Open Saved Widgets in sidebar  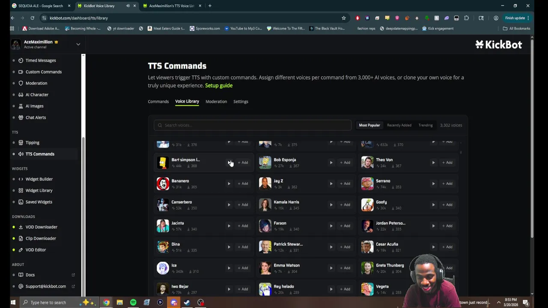tap(39, 202)
